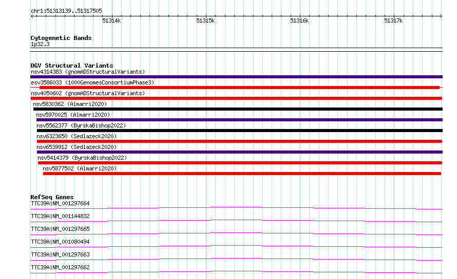Viewport: 457px width, 279px height.
Task: Click the RefSeq Genes track heading
Action: (x=52, y=197)
